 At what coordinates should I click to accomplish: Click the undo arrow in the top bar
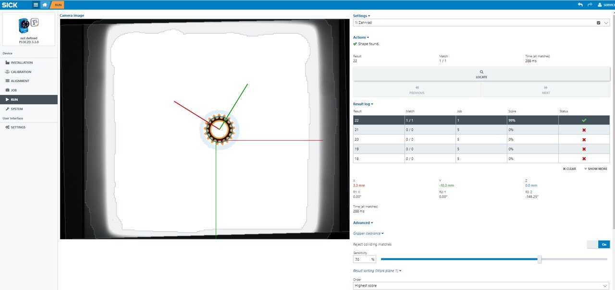(580, 5)
